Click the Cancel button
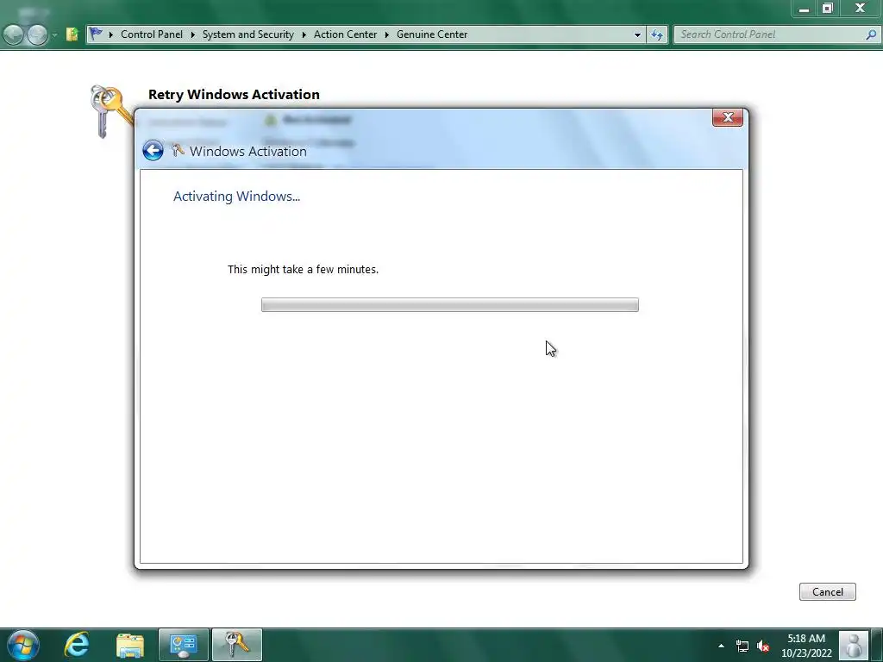 point(827,591)
